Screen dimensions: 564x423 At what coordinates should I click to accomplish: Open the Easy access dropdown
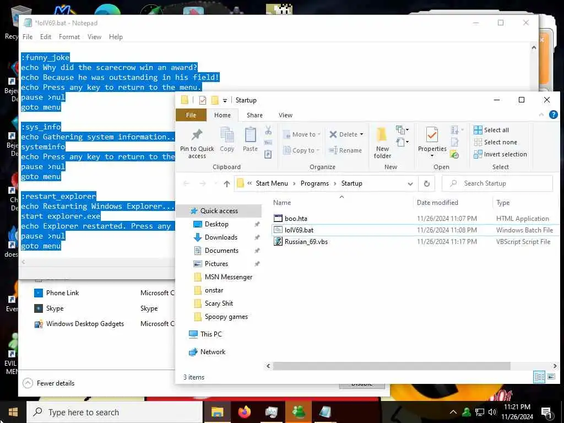pos(402,142)
